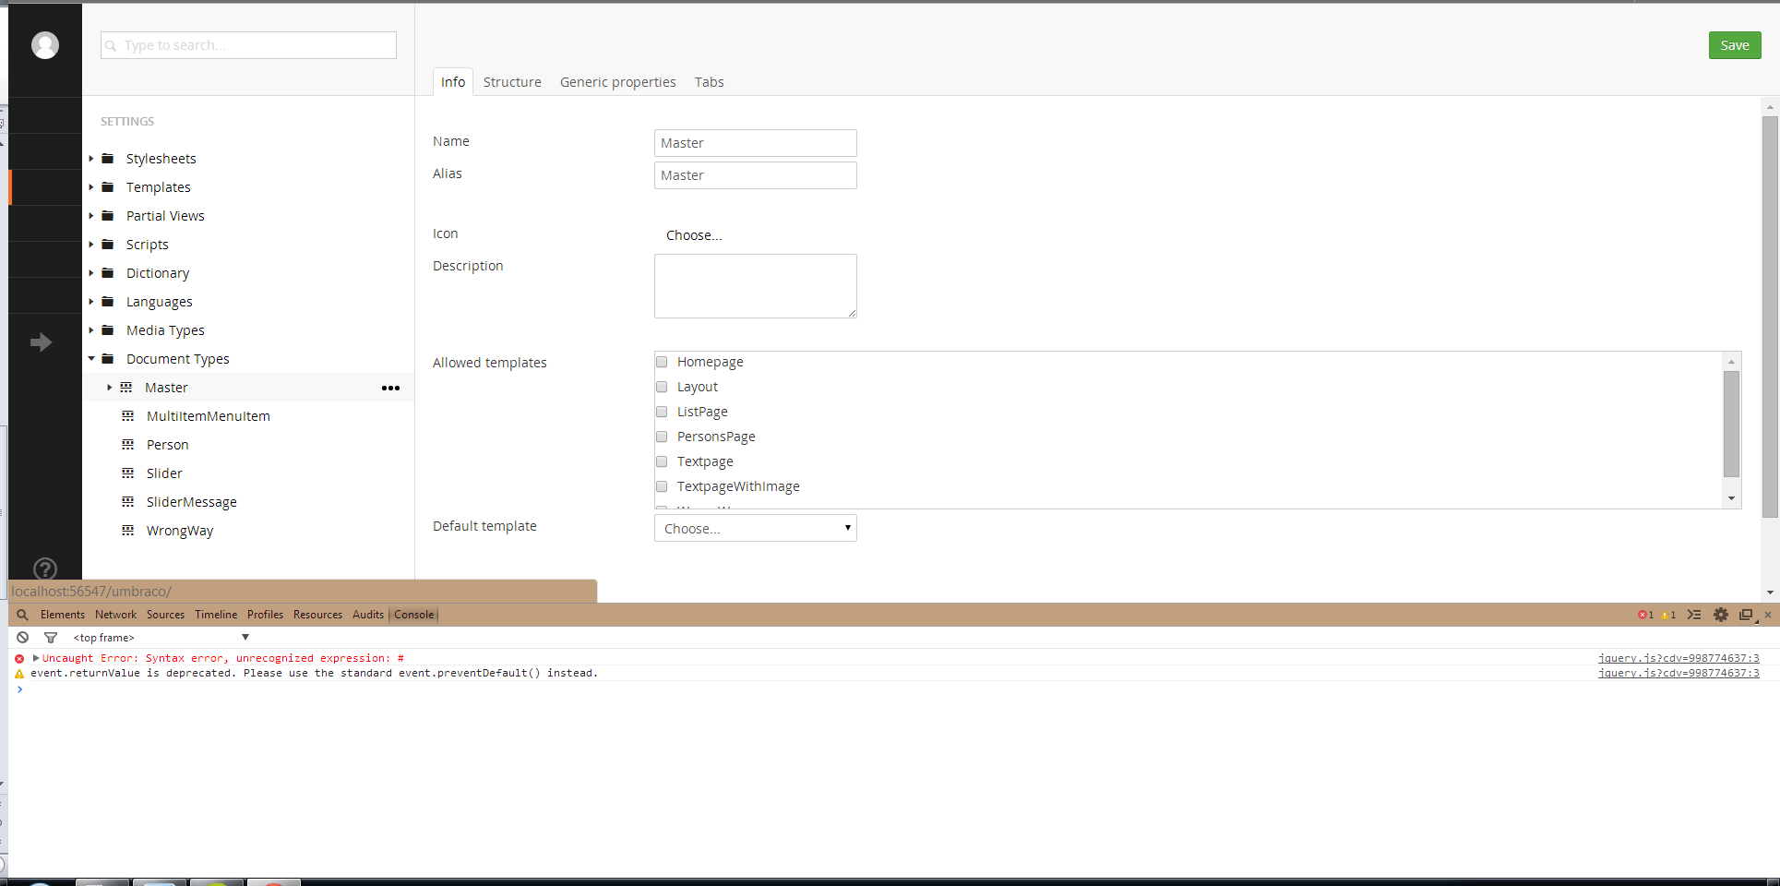
Task: Open jquery.js link on the warning line
Action: coord(1678,673)
